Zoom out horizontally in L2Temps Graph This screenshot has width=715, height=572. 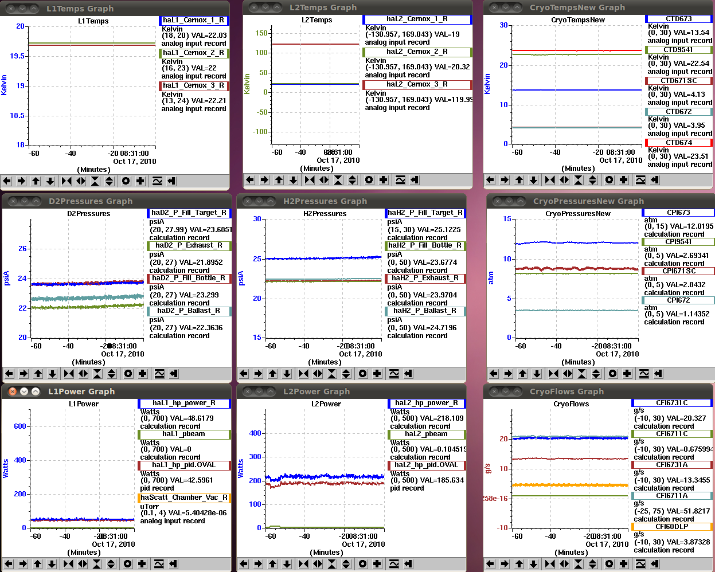tap(324, 180)
